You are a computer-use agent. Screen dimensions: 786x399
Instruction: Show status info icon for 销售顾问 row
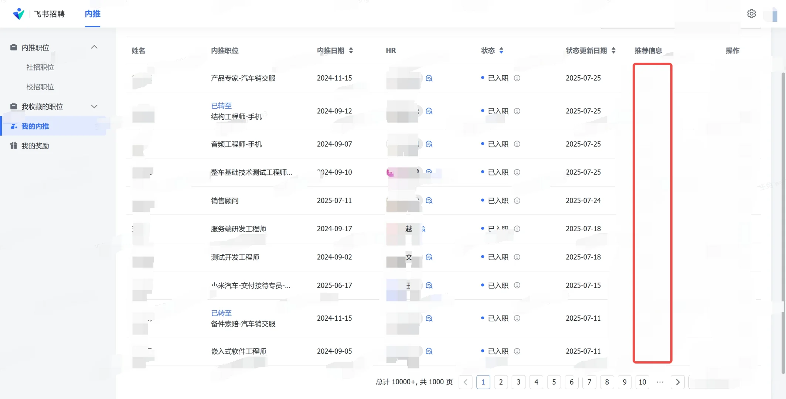pos(517,201)
